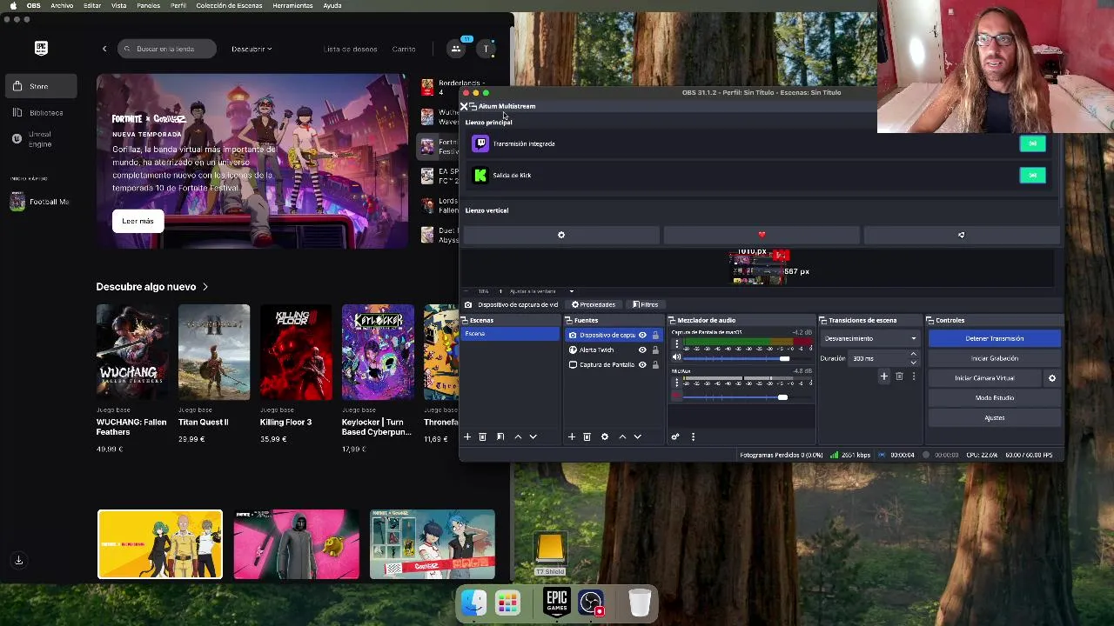Move the scene up with the arrow

click(x=518, y=436)
